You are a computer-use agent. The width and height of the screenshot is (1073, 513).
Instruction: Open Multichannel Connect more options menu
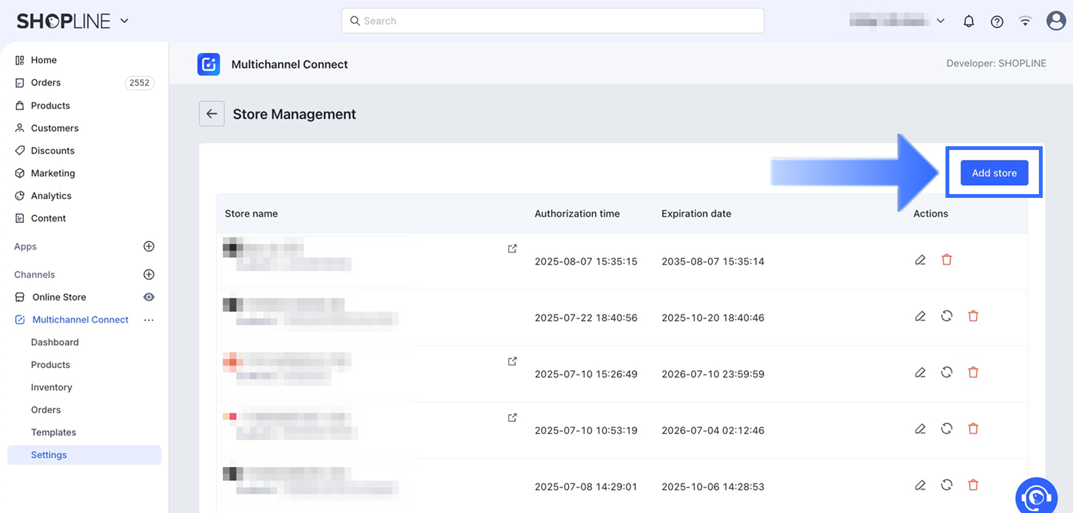(x=149, y=320)
